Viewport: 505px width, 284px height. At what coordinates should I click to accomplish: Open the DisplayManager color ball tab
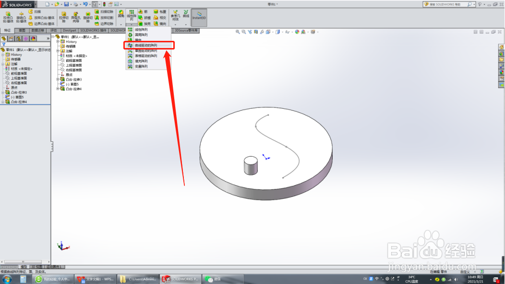[33, 38]
